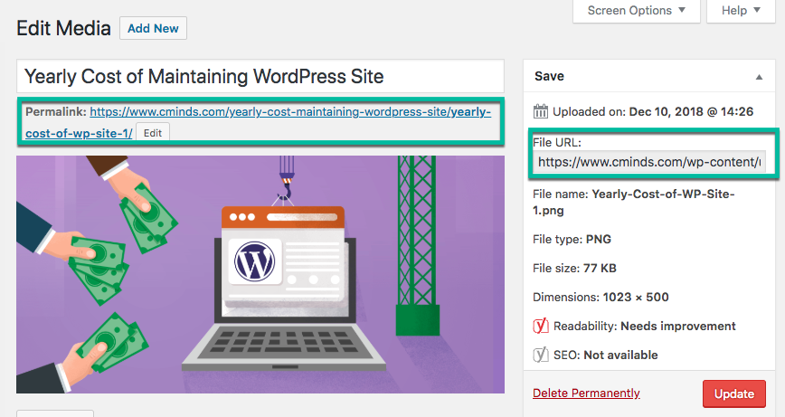Edit the media title field
Viewport: 785px width, 417px height.
260,77
